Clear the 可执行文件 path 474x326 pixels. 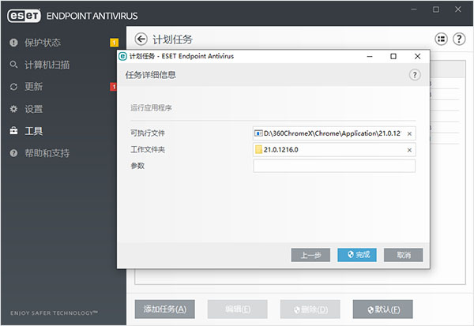pos(409,133)
